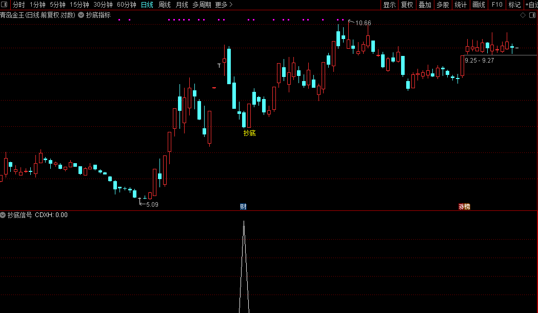Click the T marker beside the candle
The image size is (538, 313).
219,65
